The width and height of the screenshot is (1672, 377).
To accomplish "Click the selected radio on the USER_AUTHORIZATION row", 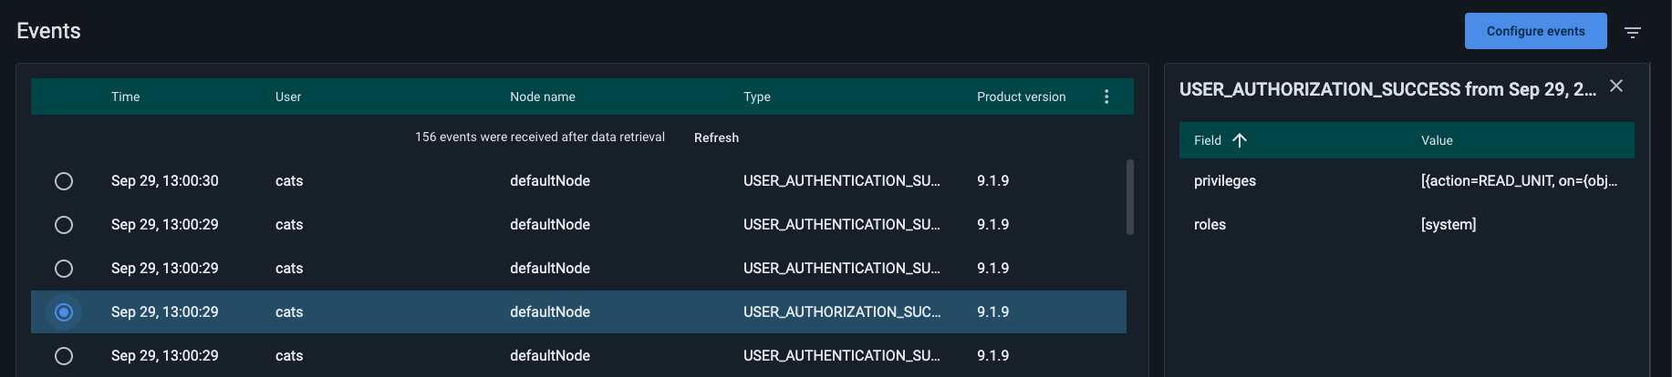I will click(x=64, y=312).
